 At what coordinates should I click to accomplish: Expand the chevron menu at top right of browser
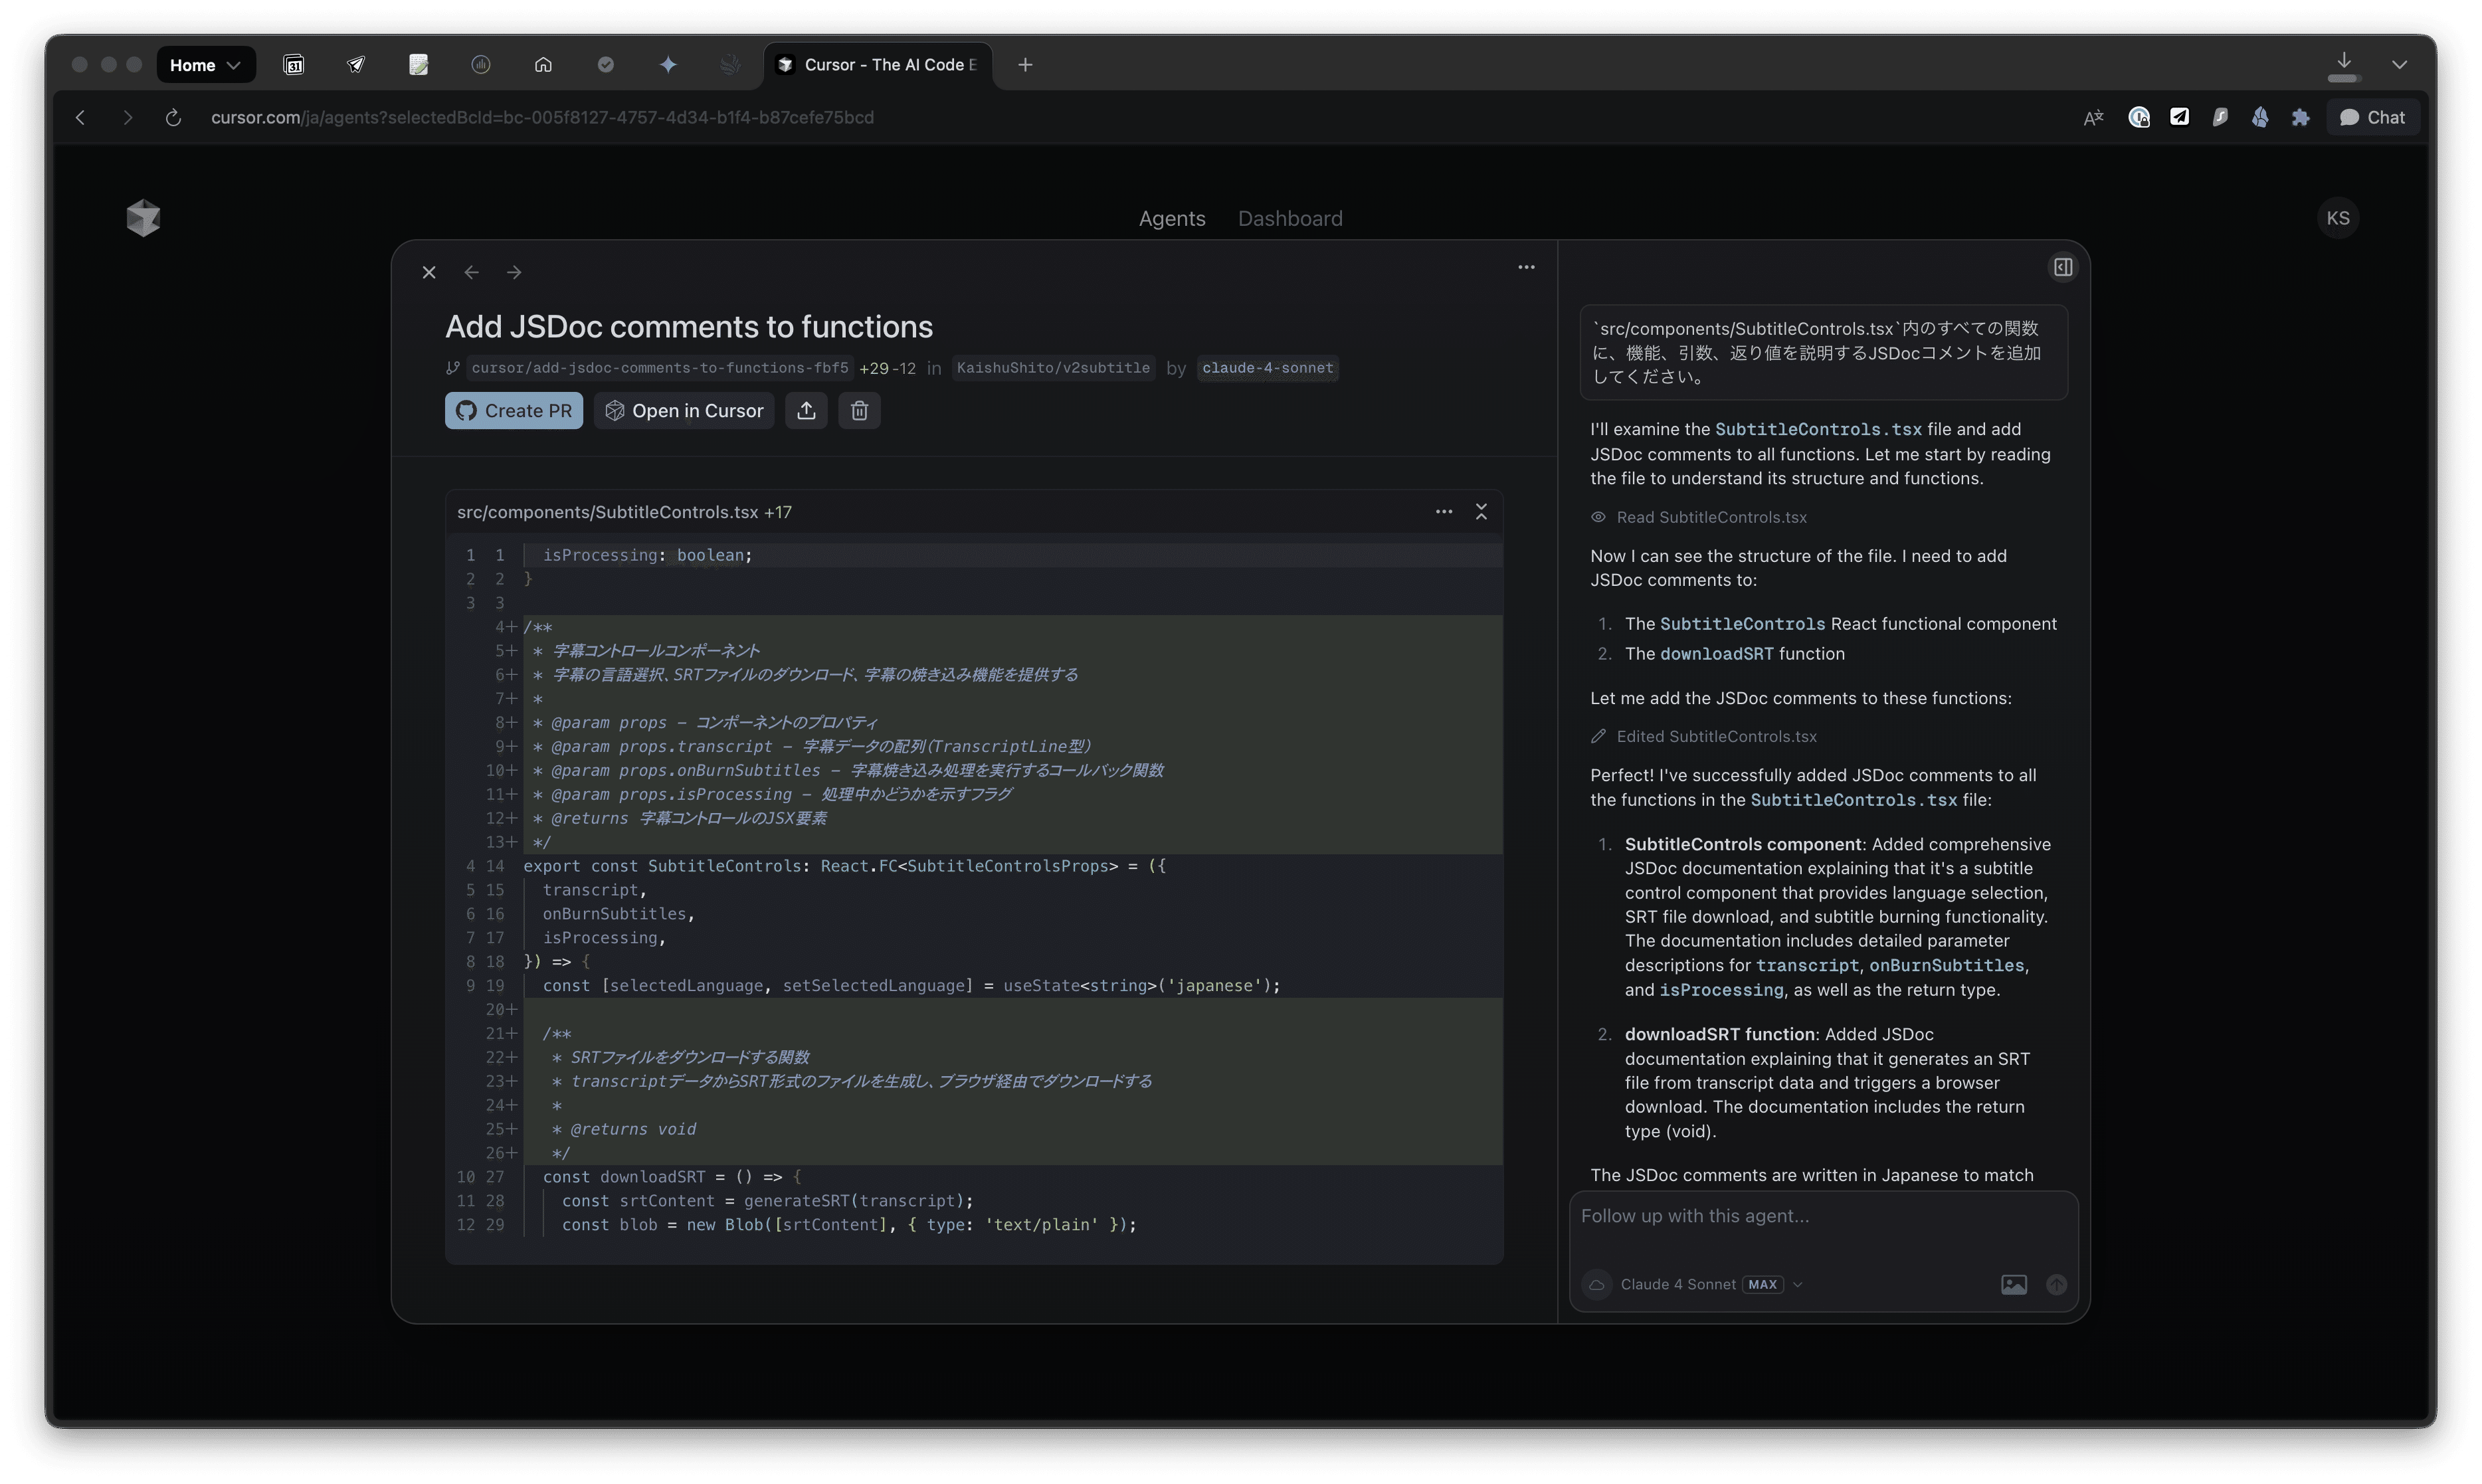coord(2398,65)
